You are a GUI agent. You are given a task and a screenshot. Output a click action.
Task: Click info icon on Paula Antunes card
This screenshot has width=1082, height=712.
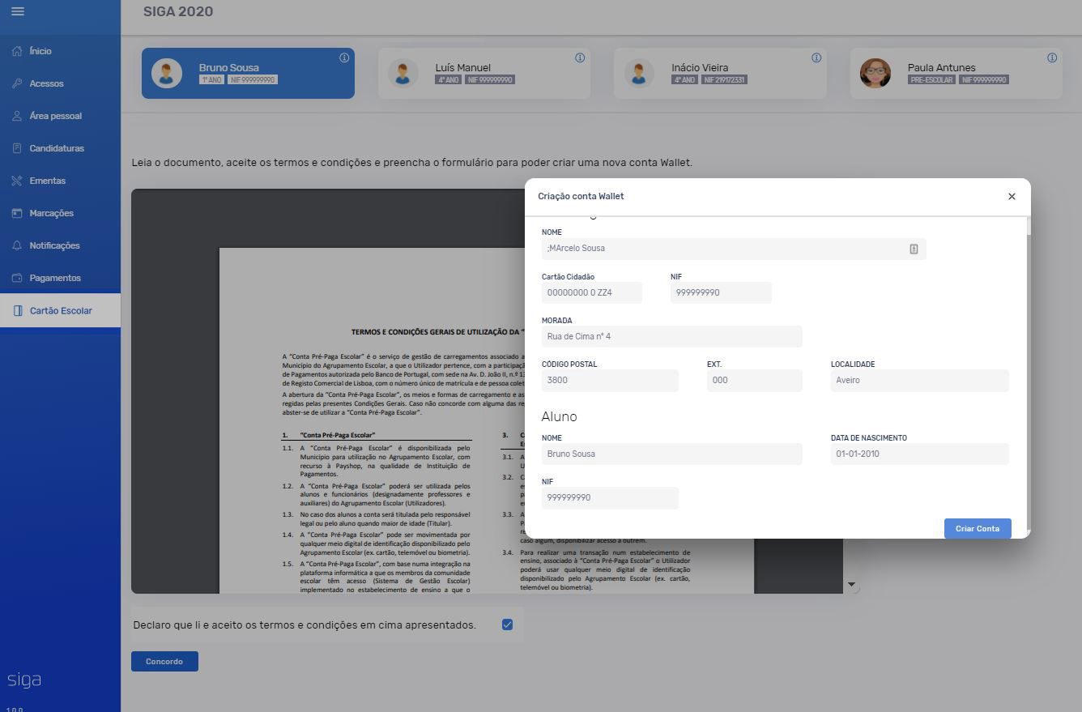(1052, 58)
